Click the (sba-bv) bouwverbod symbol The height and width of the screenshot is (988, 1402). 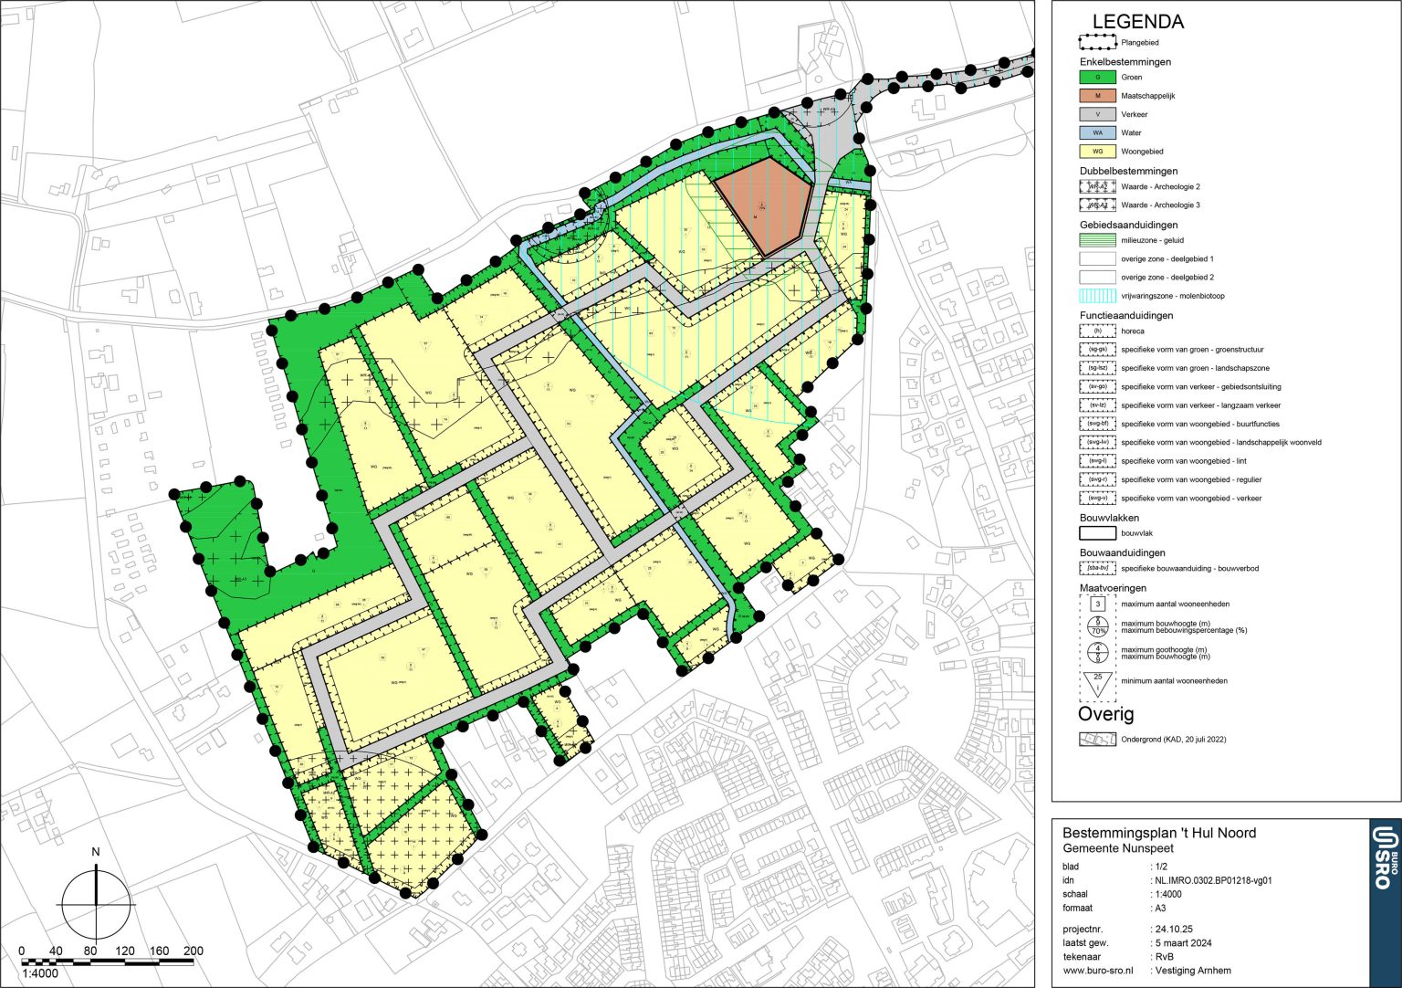pos(1097,568)
